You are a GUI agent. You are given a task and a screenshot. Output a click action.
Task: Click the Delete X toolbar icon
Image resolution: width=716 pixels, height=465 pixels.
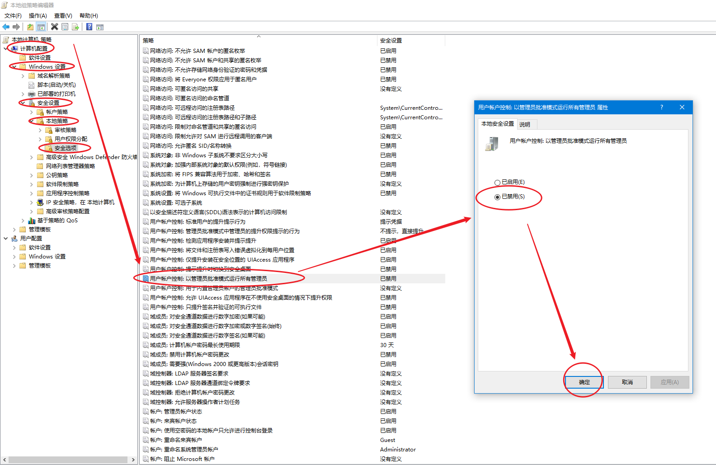point(54,27)
